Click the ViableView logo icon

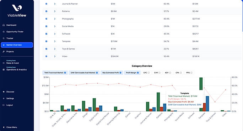pyautogui.click(x=17, y=8)
